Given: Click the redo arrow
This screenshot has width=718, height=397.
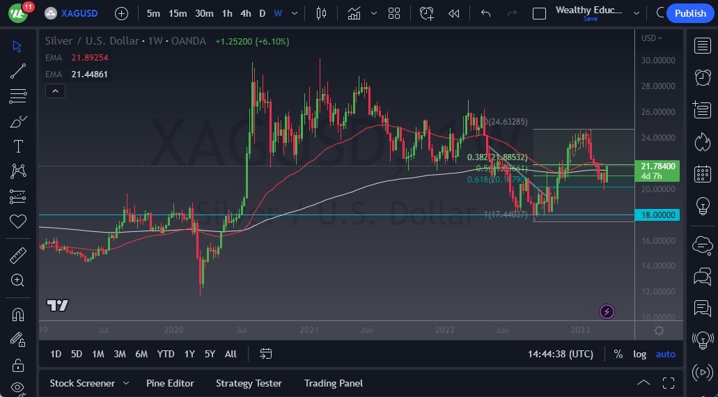Looking at the screenshot, I should (x=512, y=13).
